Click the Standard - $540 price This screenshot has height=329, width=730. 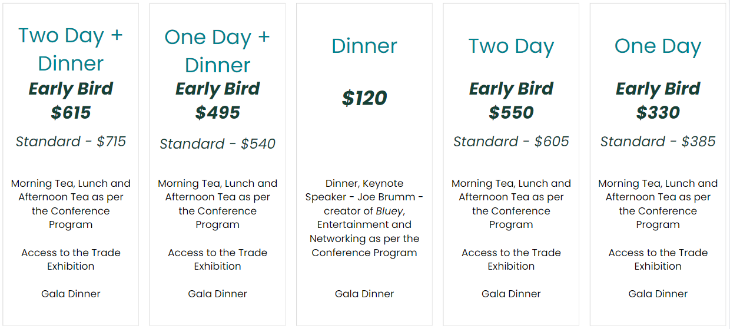(217, 144)
